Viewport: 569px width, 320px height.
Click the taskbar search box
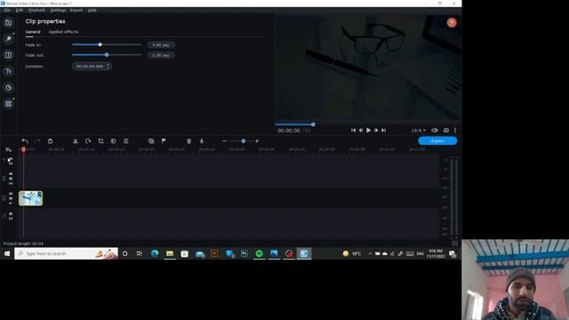pos(66,253)
